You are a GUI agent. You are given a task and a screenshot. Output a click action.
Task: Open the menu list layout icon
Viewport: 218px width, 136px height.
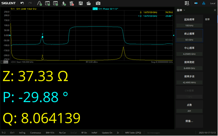tap(187, 3)
